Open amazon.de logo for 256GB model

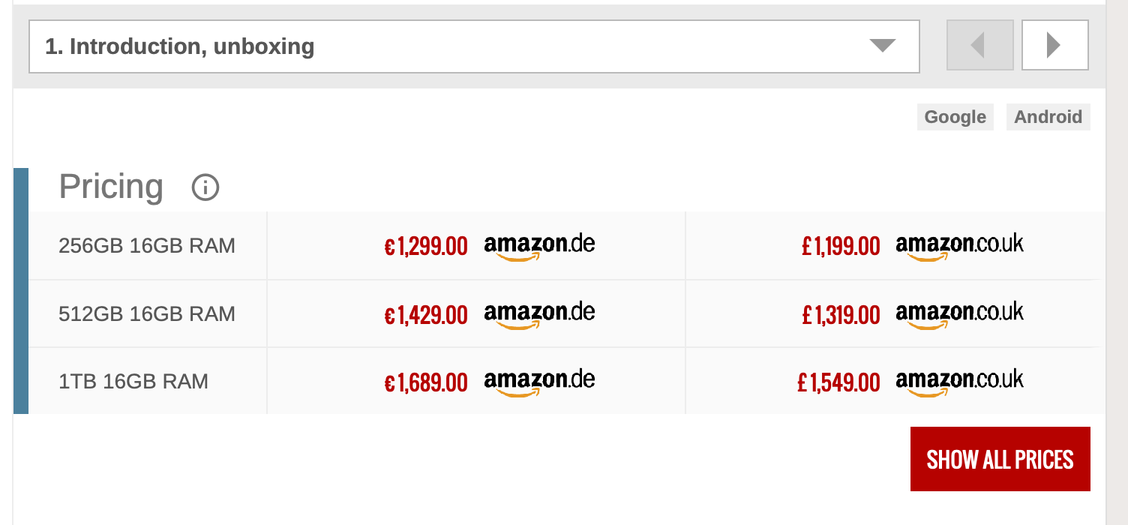[539, 246]
